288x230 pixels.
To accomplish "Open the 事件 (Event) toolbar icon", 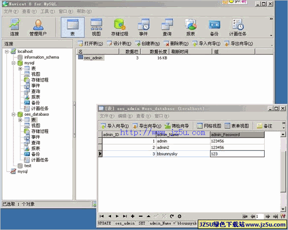I will [143, 27].
